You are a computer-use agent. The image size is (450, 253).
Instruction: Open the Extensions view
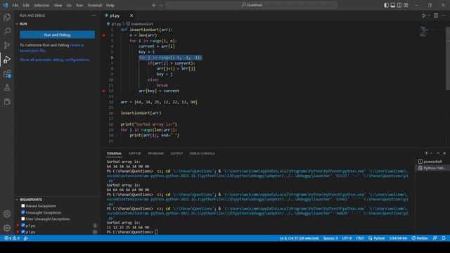pyautogui.click(x=7, y=74)
